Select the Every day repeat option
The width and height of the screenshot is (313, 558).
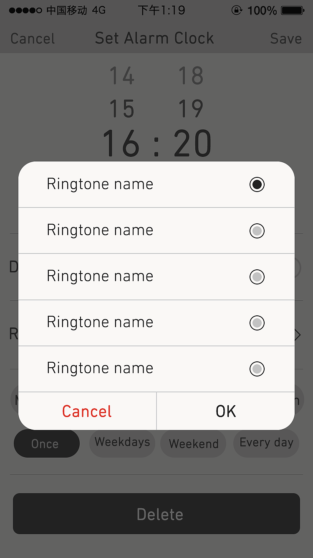pyautogui.click(x=266, y=443)
